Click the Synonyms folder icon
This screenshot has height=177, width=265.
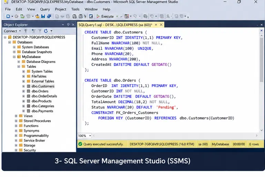coord(21,131)
